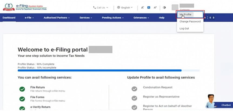Screen dimensions: 233x111
Task: Click the e-Filing Income Tax Department logo
Action: point(25,7)
